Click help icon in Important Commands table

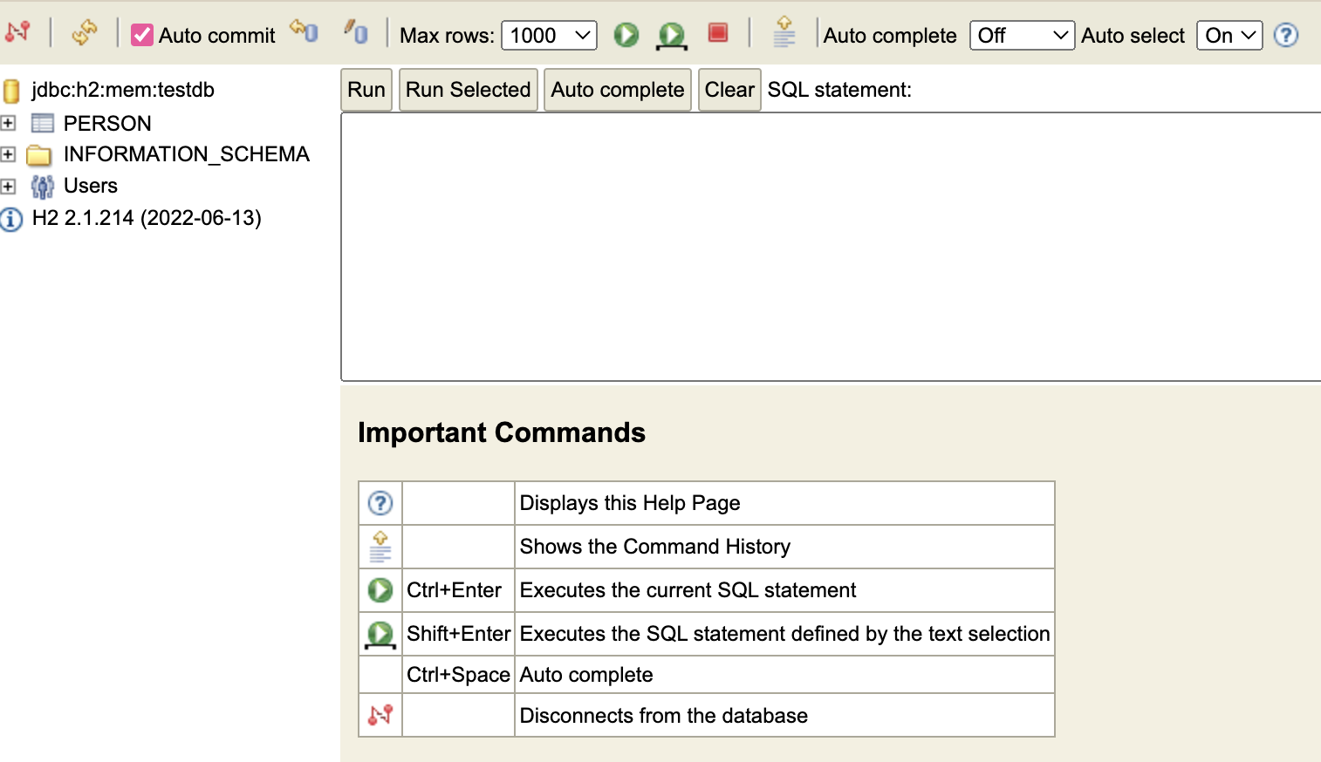click(x=380, y=503)
